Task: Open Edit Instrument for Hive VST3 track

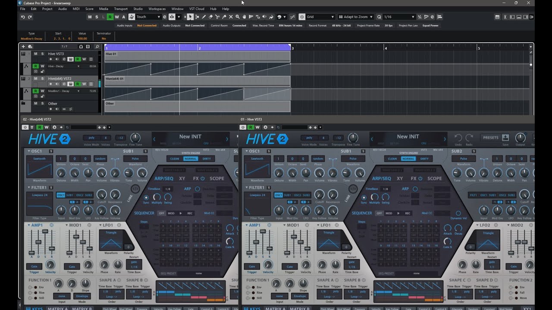Action: [x=71, y=59]
